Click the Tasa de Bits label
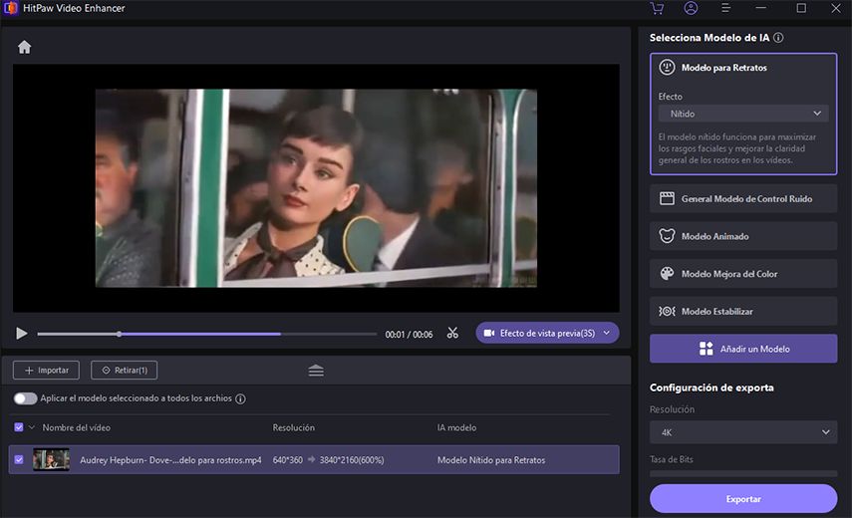The image size is (852, 518). 672,459
